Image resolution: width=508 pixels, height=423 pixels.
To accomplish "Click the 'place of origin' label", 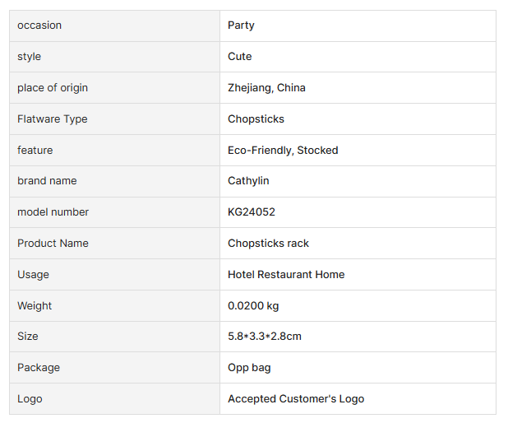I will pos(53,88).
